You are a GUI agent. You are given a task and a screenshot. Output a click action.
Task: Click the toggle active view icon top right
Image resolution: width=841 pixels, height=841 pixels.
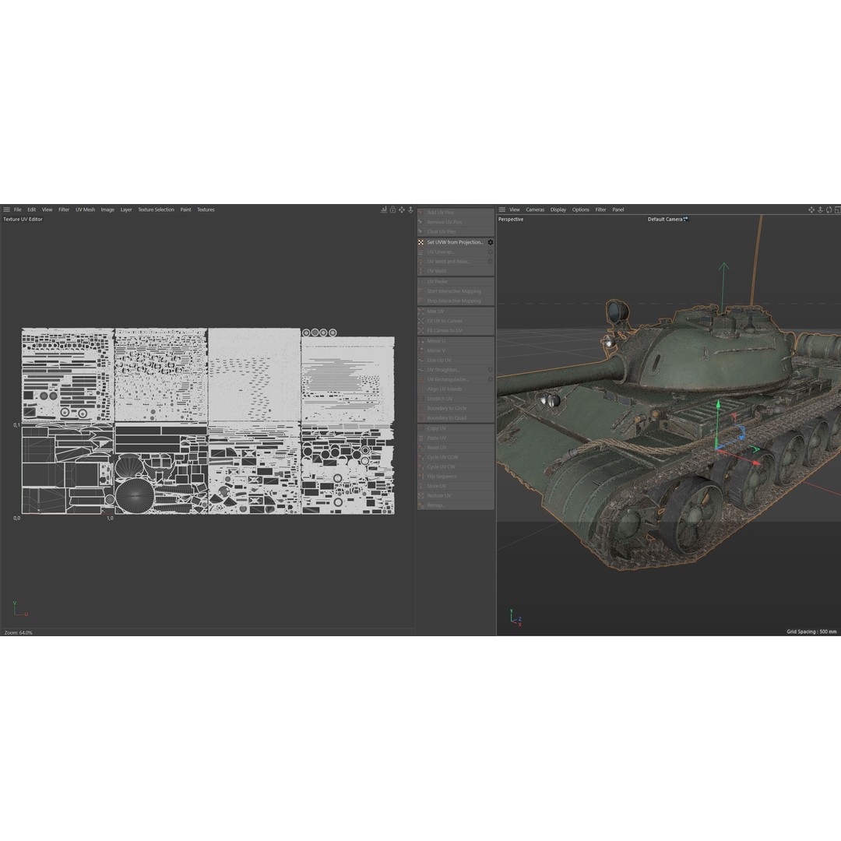[x=837, y=209]
